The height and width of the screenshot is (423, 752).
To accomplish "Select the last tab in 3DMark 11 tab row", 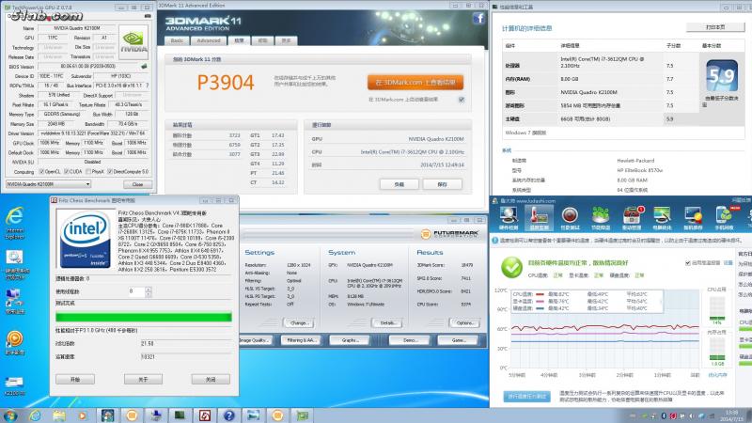I will point(287,40).
